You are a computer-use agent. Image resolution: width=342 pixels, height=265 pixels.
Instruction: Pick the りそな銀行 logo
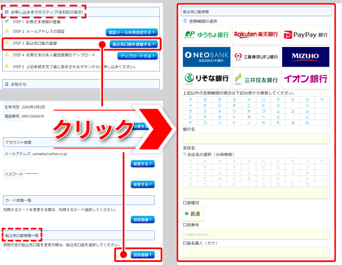click(206, 79)
